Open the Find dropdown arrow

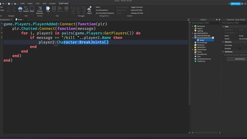(20, 14)
